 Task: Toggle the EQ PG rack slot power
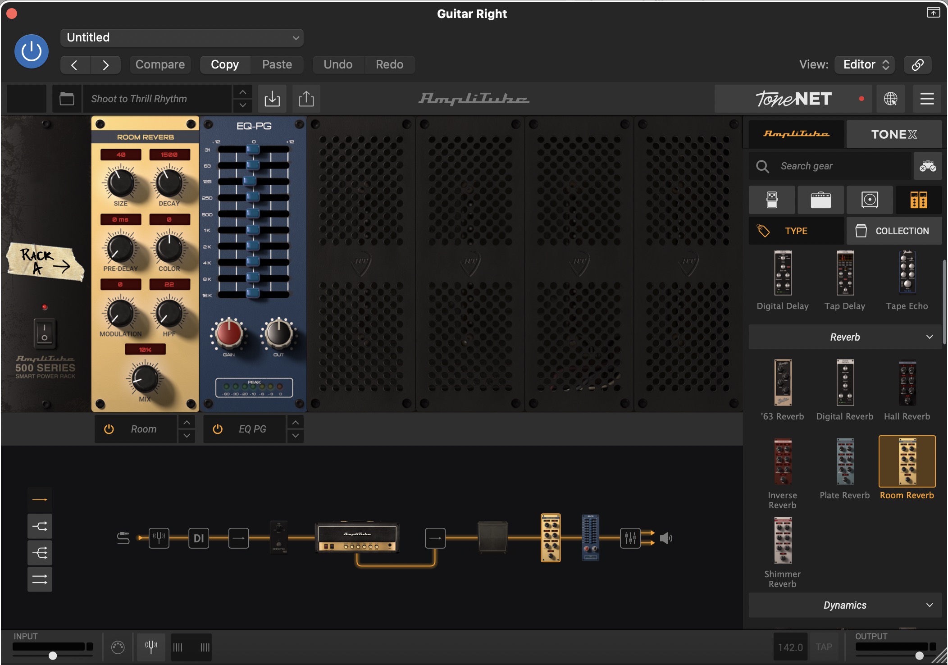pos(217,429)
